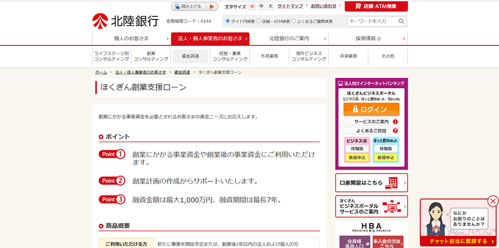Click 法人・個人事業者のお客さま breadcrumb link

pyautogui.click(x=141, y=72)
